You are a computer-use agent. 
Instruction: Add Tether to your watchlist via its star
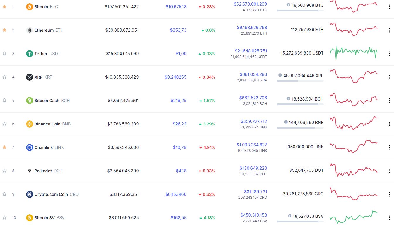4,53
